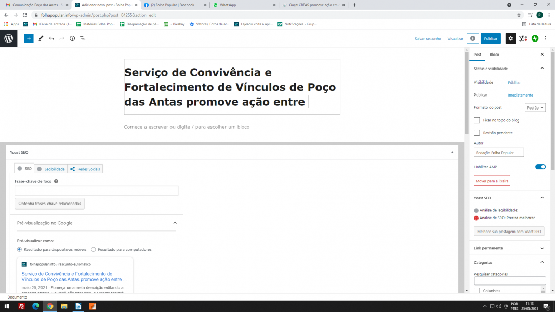
Task: Open the 'Formato do post' Padrão dropdown
Action: click(535, 107)
